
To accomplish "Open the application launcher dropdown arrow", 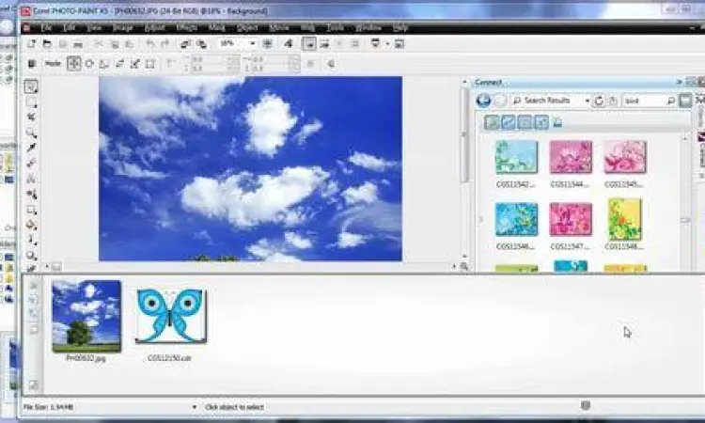I will pyautogui.click(x=387, y=44).
